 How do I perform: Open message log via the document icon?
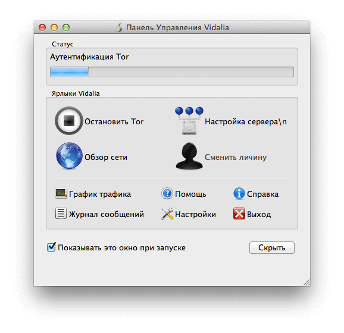[61, 213]
